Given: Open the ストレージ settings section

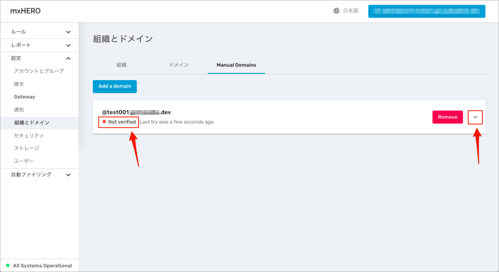Looking at the screenshot, I should tap(27, 148).
